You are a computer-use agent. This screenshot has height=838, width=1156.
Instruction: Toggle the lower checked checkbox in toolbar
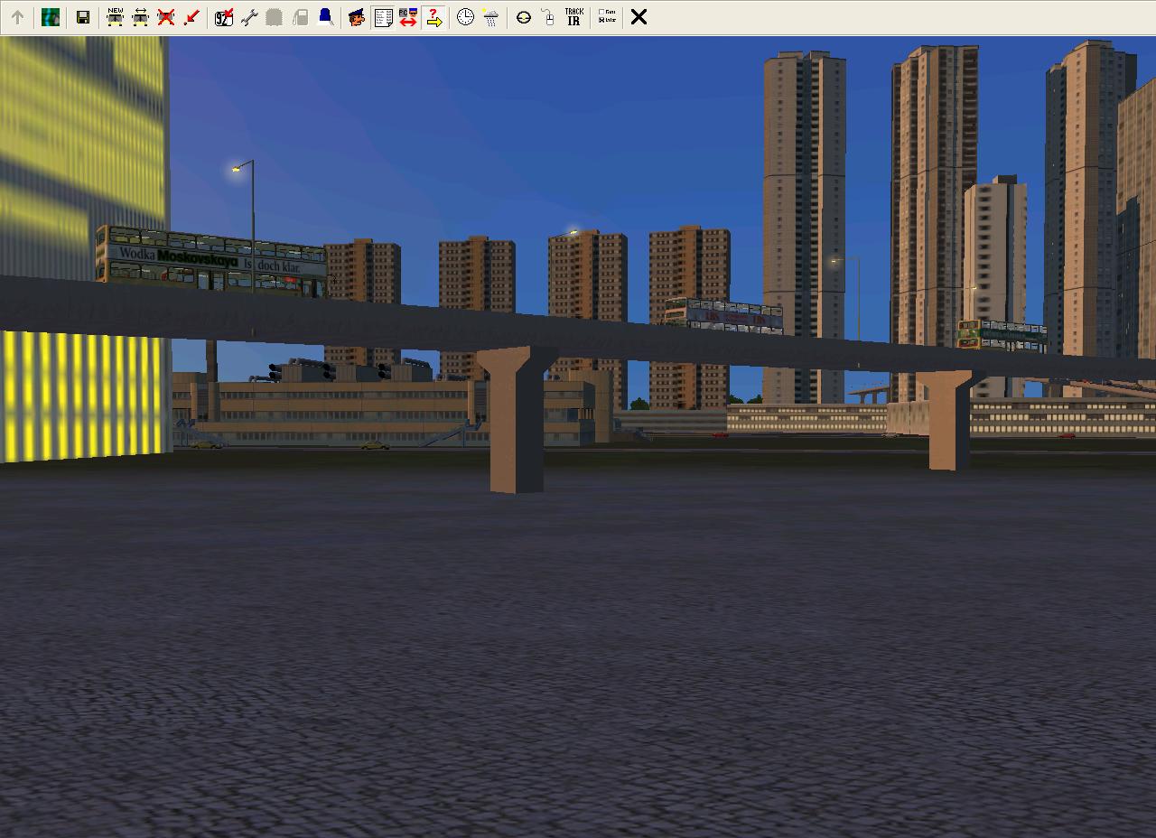[601, 21]
